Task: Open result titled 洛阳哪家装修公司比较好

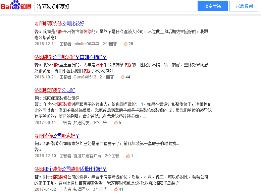Action: 59,24
